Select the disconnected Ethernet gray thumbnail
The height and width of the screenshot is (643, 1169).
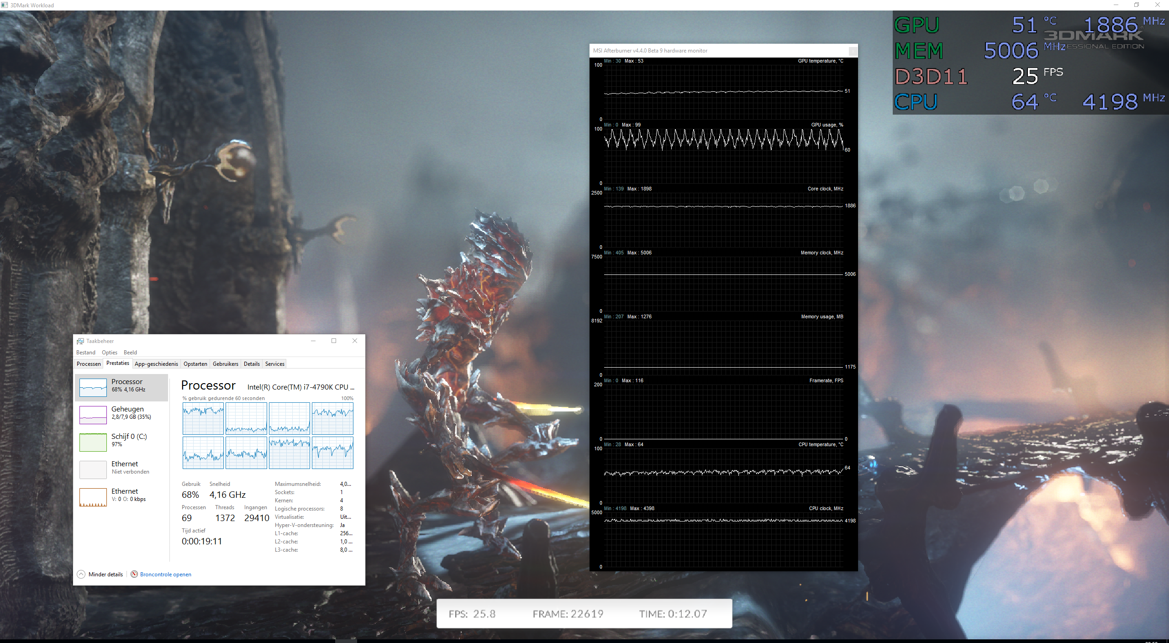pyautogui.click(x=93, y=470)
